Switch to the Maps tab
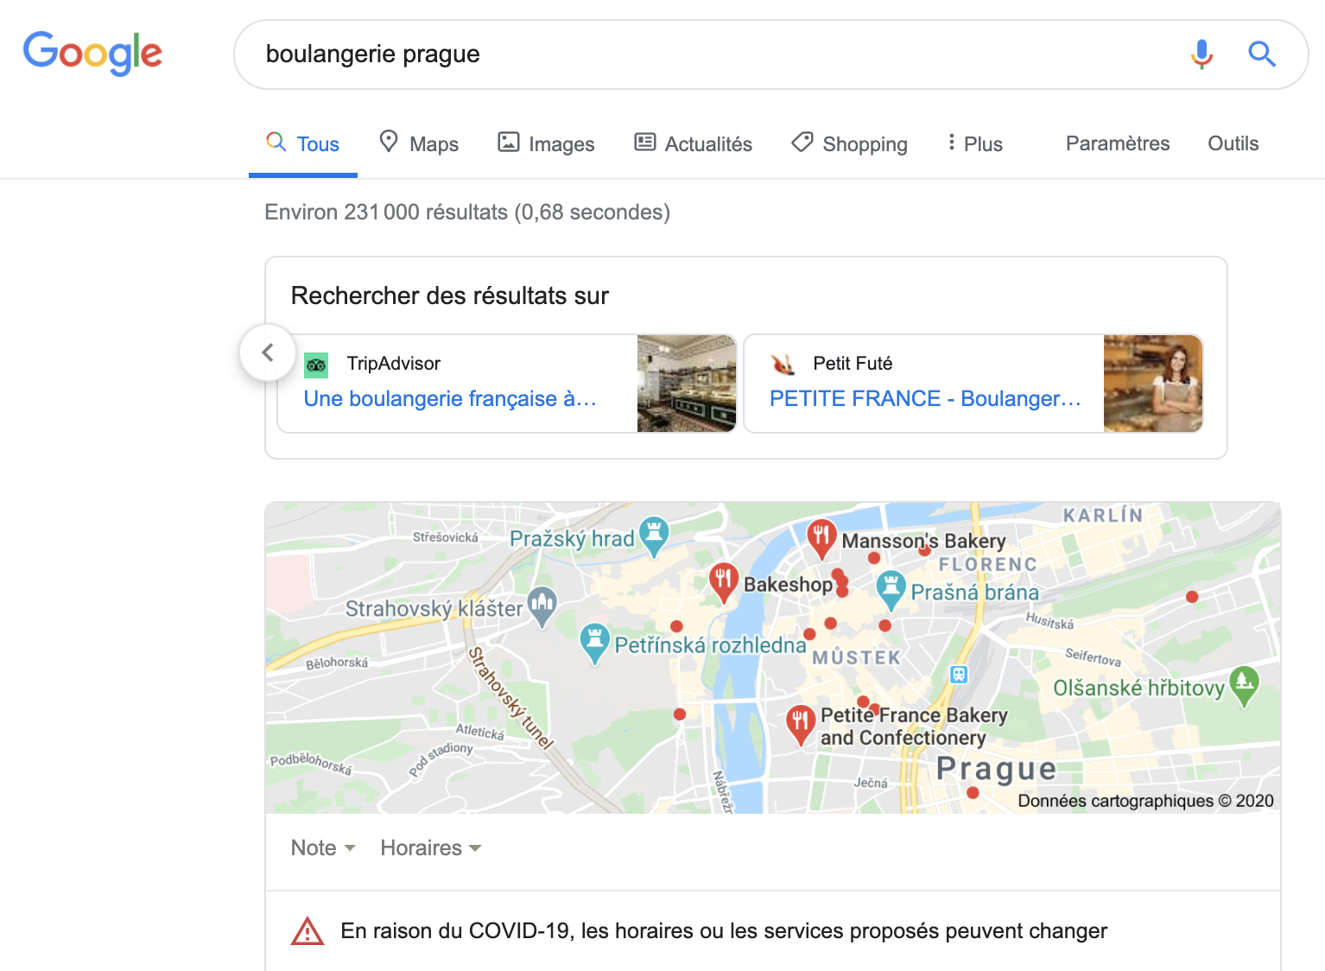The width and height of the screenshot is (1325, 971). click(x=419, y=143)
